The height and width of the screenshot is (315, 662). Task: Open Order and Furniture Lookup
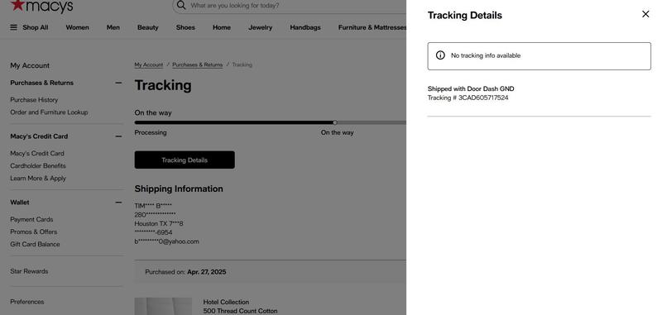pos(49,112)
